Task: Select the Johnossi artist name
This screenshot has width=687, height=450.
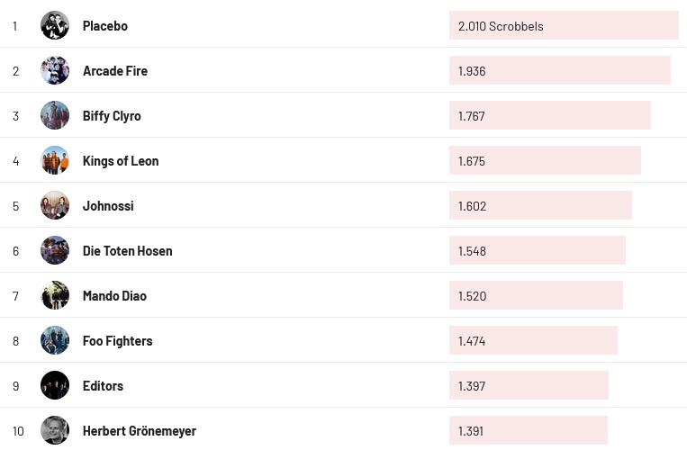Action: (x=108, y=206)
